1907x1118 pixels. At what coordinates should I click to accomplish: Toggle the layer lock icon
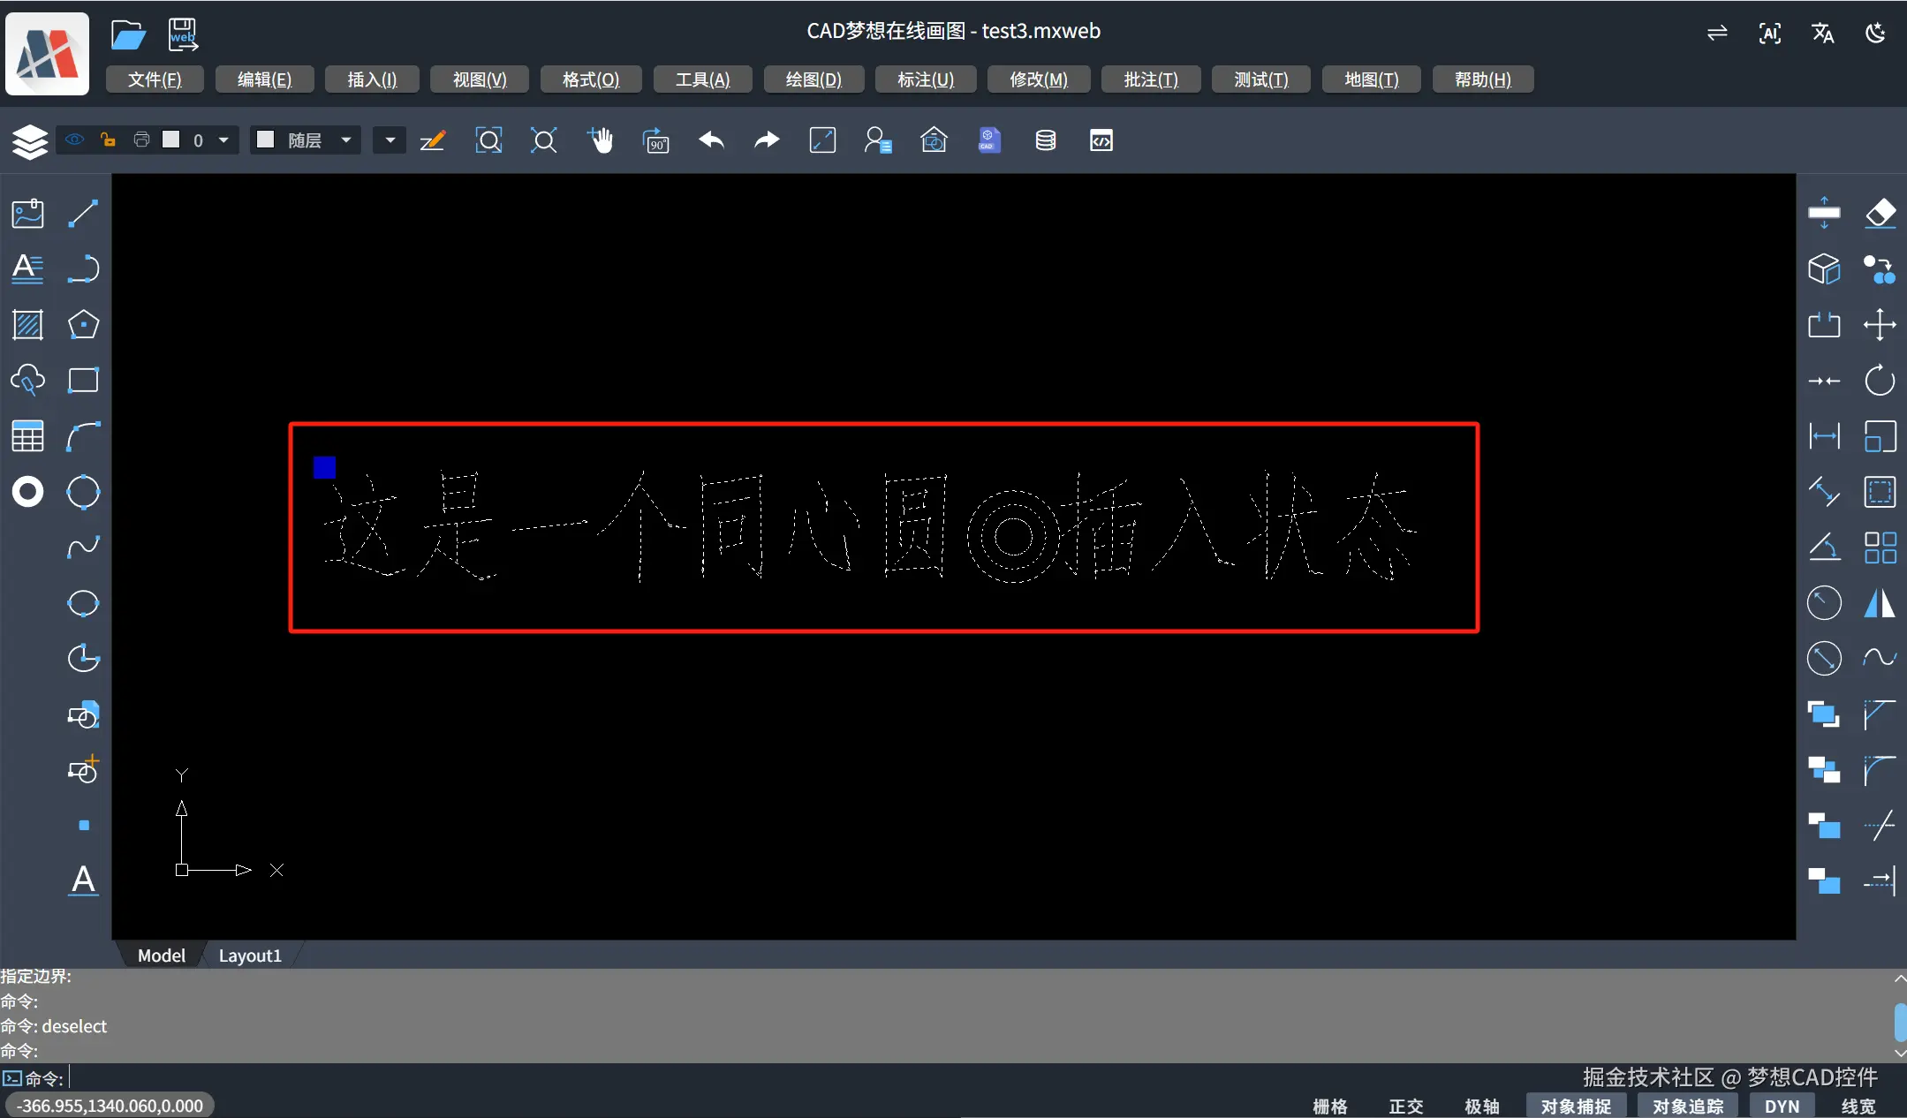pyautogui.click(x=108, y=140)
